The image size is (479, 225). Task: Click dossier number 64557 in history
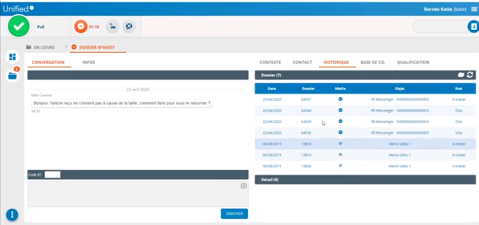click(306, 100)
